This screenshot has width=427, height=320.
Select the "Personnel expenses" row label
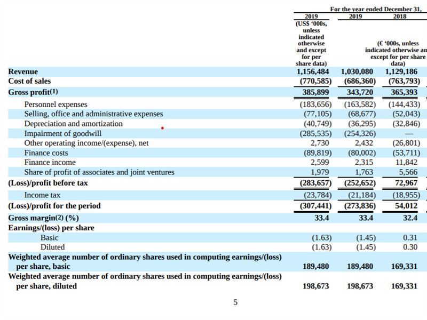(x=56, y=104)
